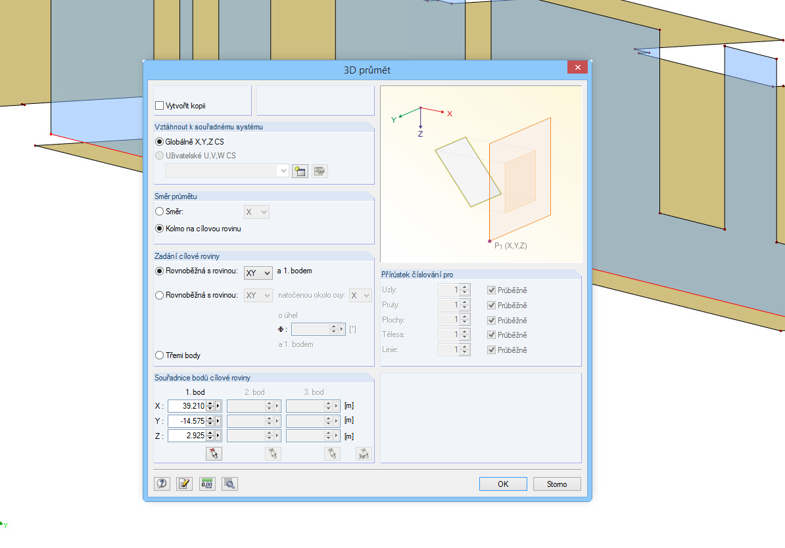Screen dimensions: 785x548
Task: Open arrow menu of angle Φ field
Action: [342, 329]
